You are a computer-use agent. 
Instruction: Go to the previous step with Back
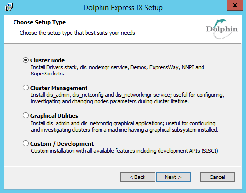138,177
